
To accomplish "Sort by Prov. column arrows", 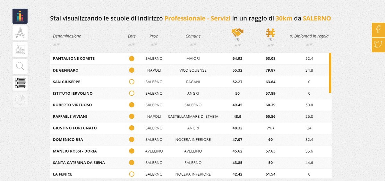I will (x=154, y=44).
